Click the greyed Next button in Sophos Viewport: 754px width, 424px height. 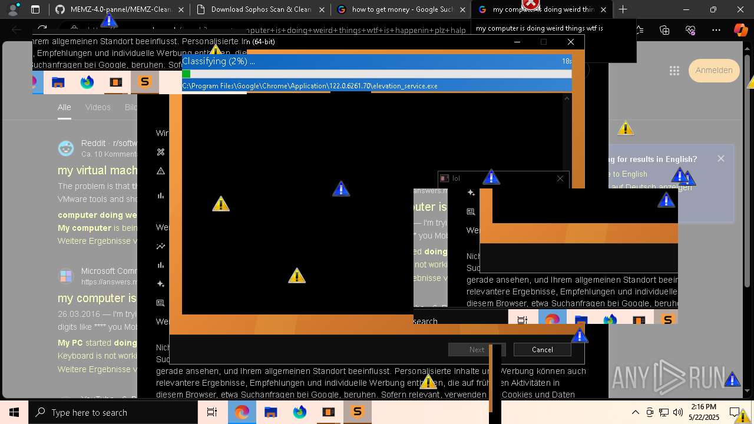[477, 349]
